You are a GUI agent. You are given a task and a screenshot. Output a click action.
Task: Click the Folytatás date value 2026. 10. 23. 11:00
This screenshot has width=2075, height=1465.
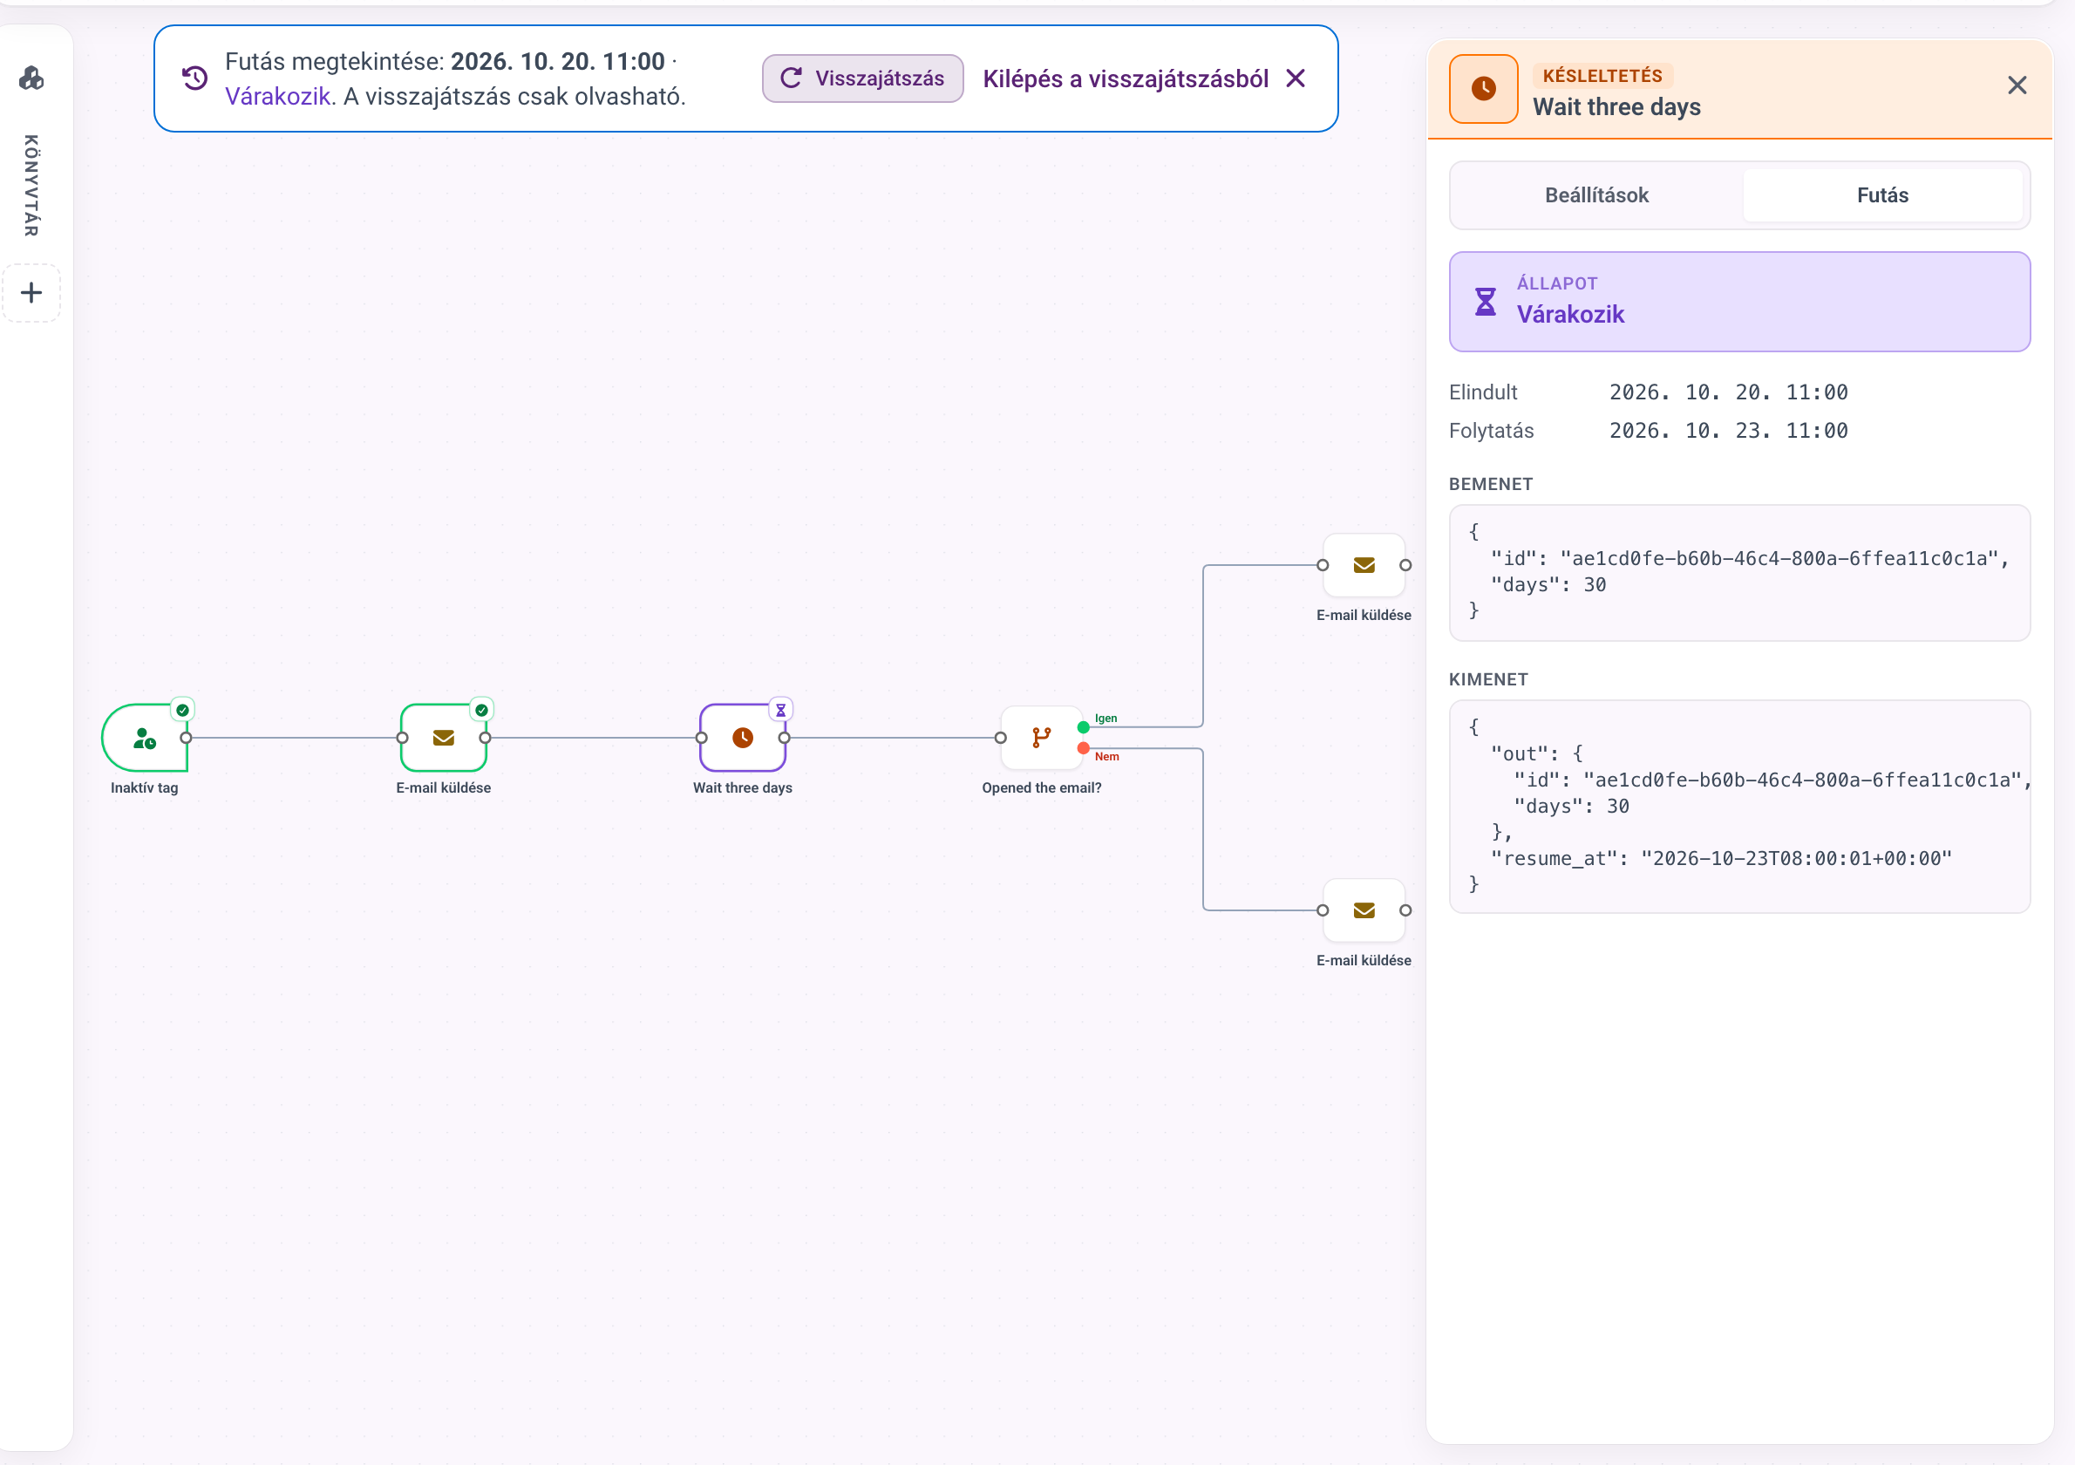coord(1728,430)
